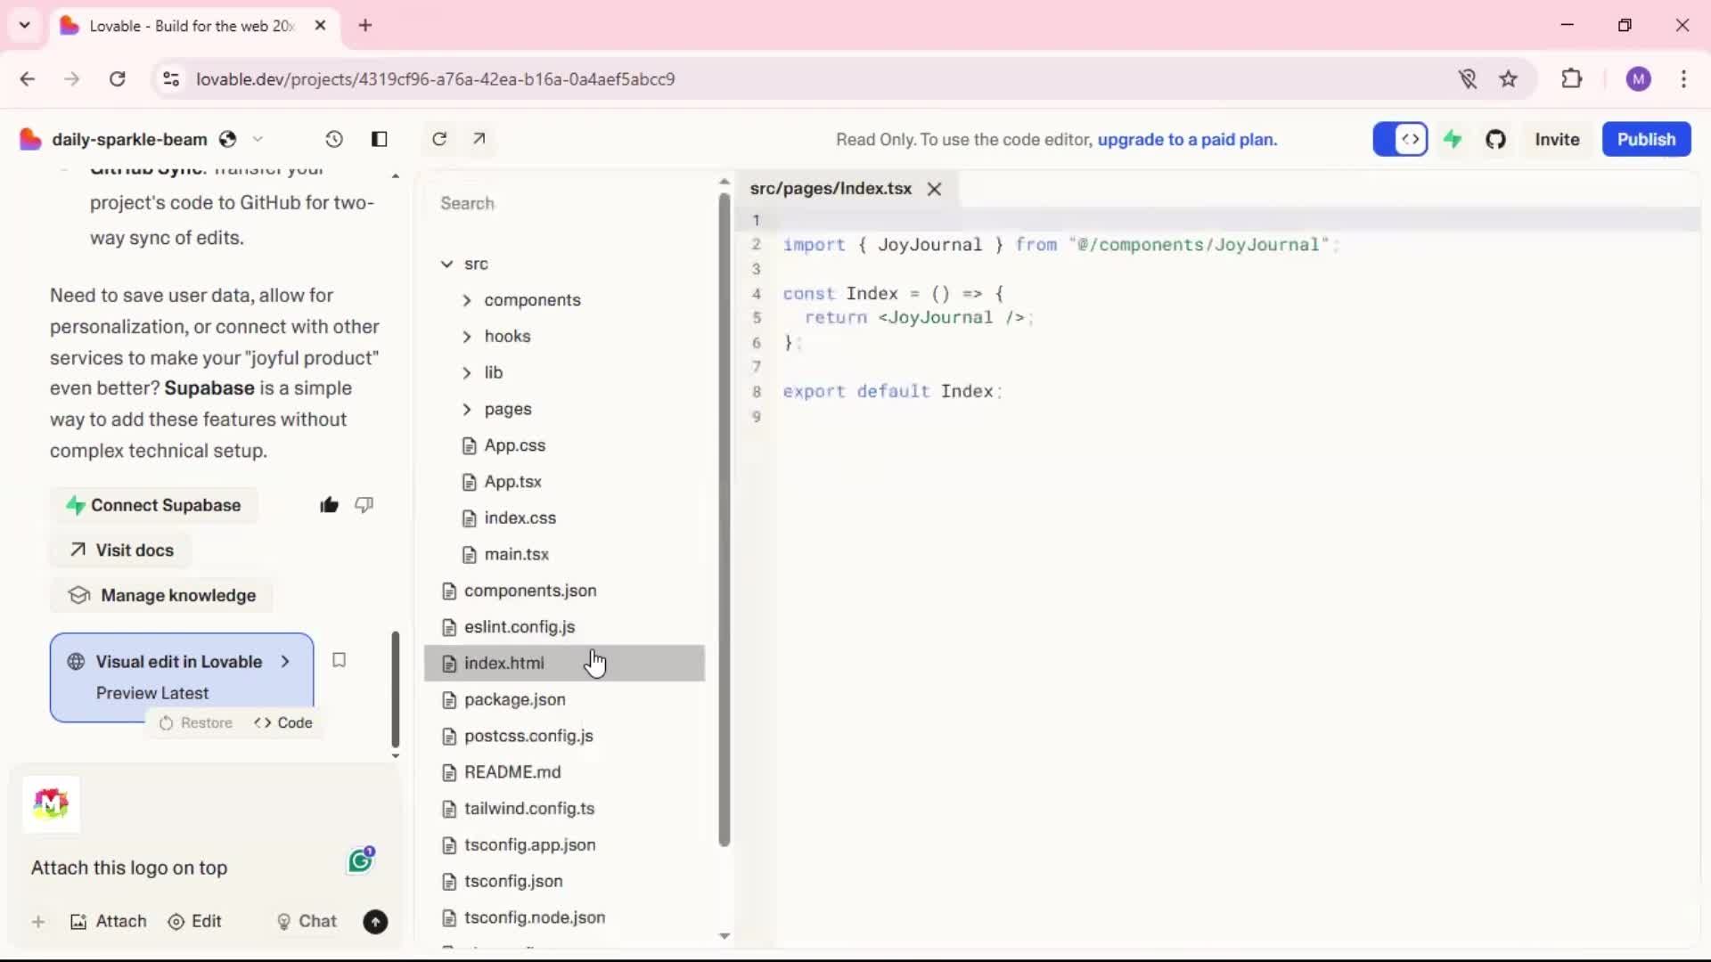The width and height of the screenshot is (1711, 962).
Task: Open the tsconfig.app.json file
Action: (x=565, y=845)
